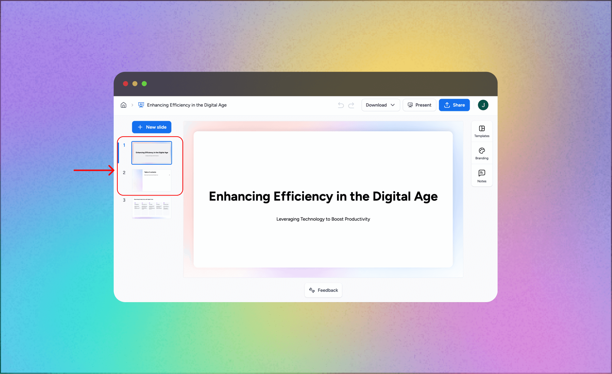Viewport: 612px width, 374px height.
Task: Add a New slide
Action: 152,127
